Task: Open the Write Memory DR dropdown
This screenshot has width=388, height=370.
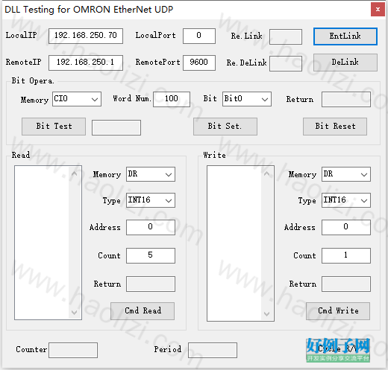Action: coord(346,174)
